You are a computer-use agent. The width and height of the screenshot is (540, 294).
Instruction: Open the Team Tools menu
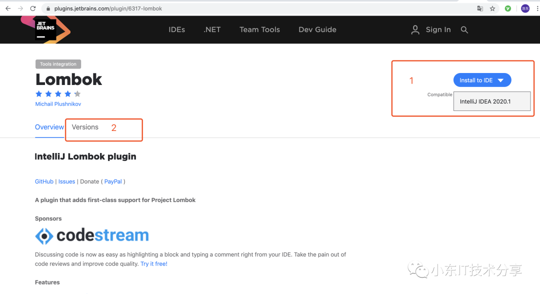coord(259,29)
